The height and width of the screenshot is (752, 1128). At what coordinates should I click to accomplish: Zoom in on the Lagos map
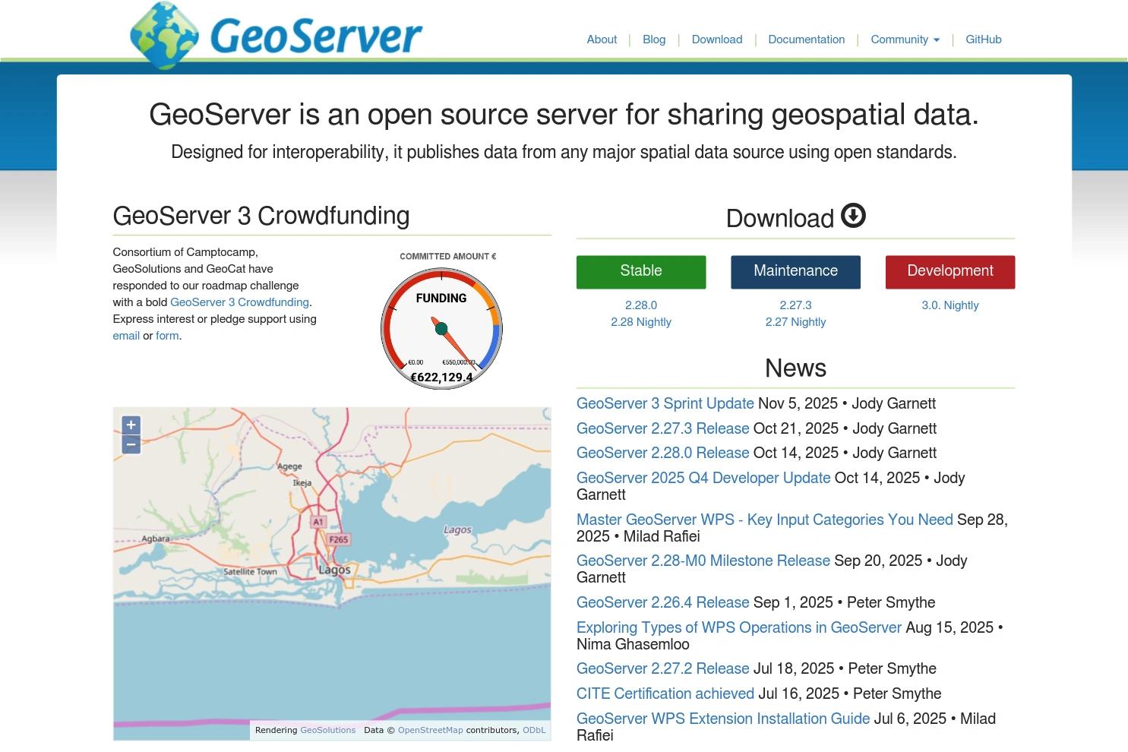[x=131, y=425]
